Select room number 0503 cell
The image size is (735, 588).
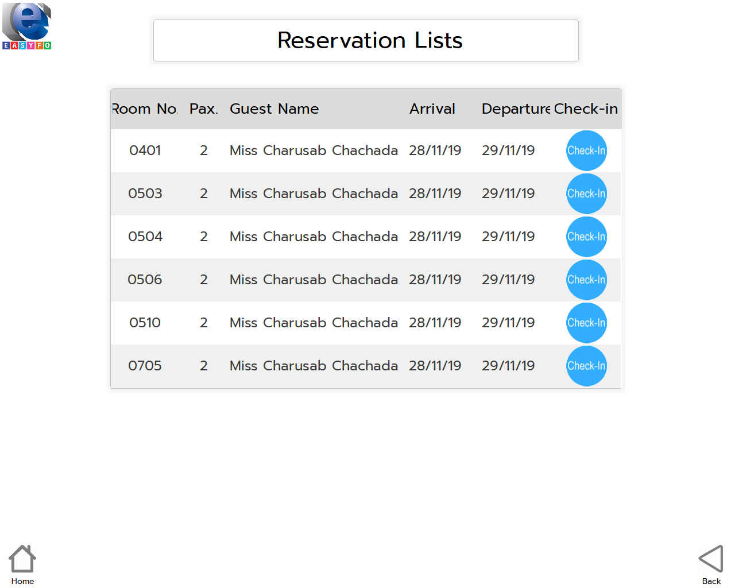coord(145,194)
